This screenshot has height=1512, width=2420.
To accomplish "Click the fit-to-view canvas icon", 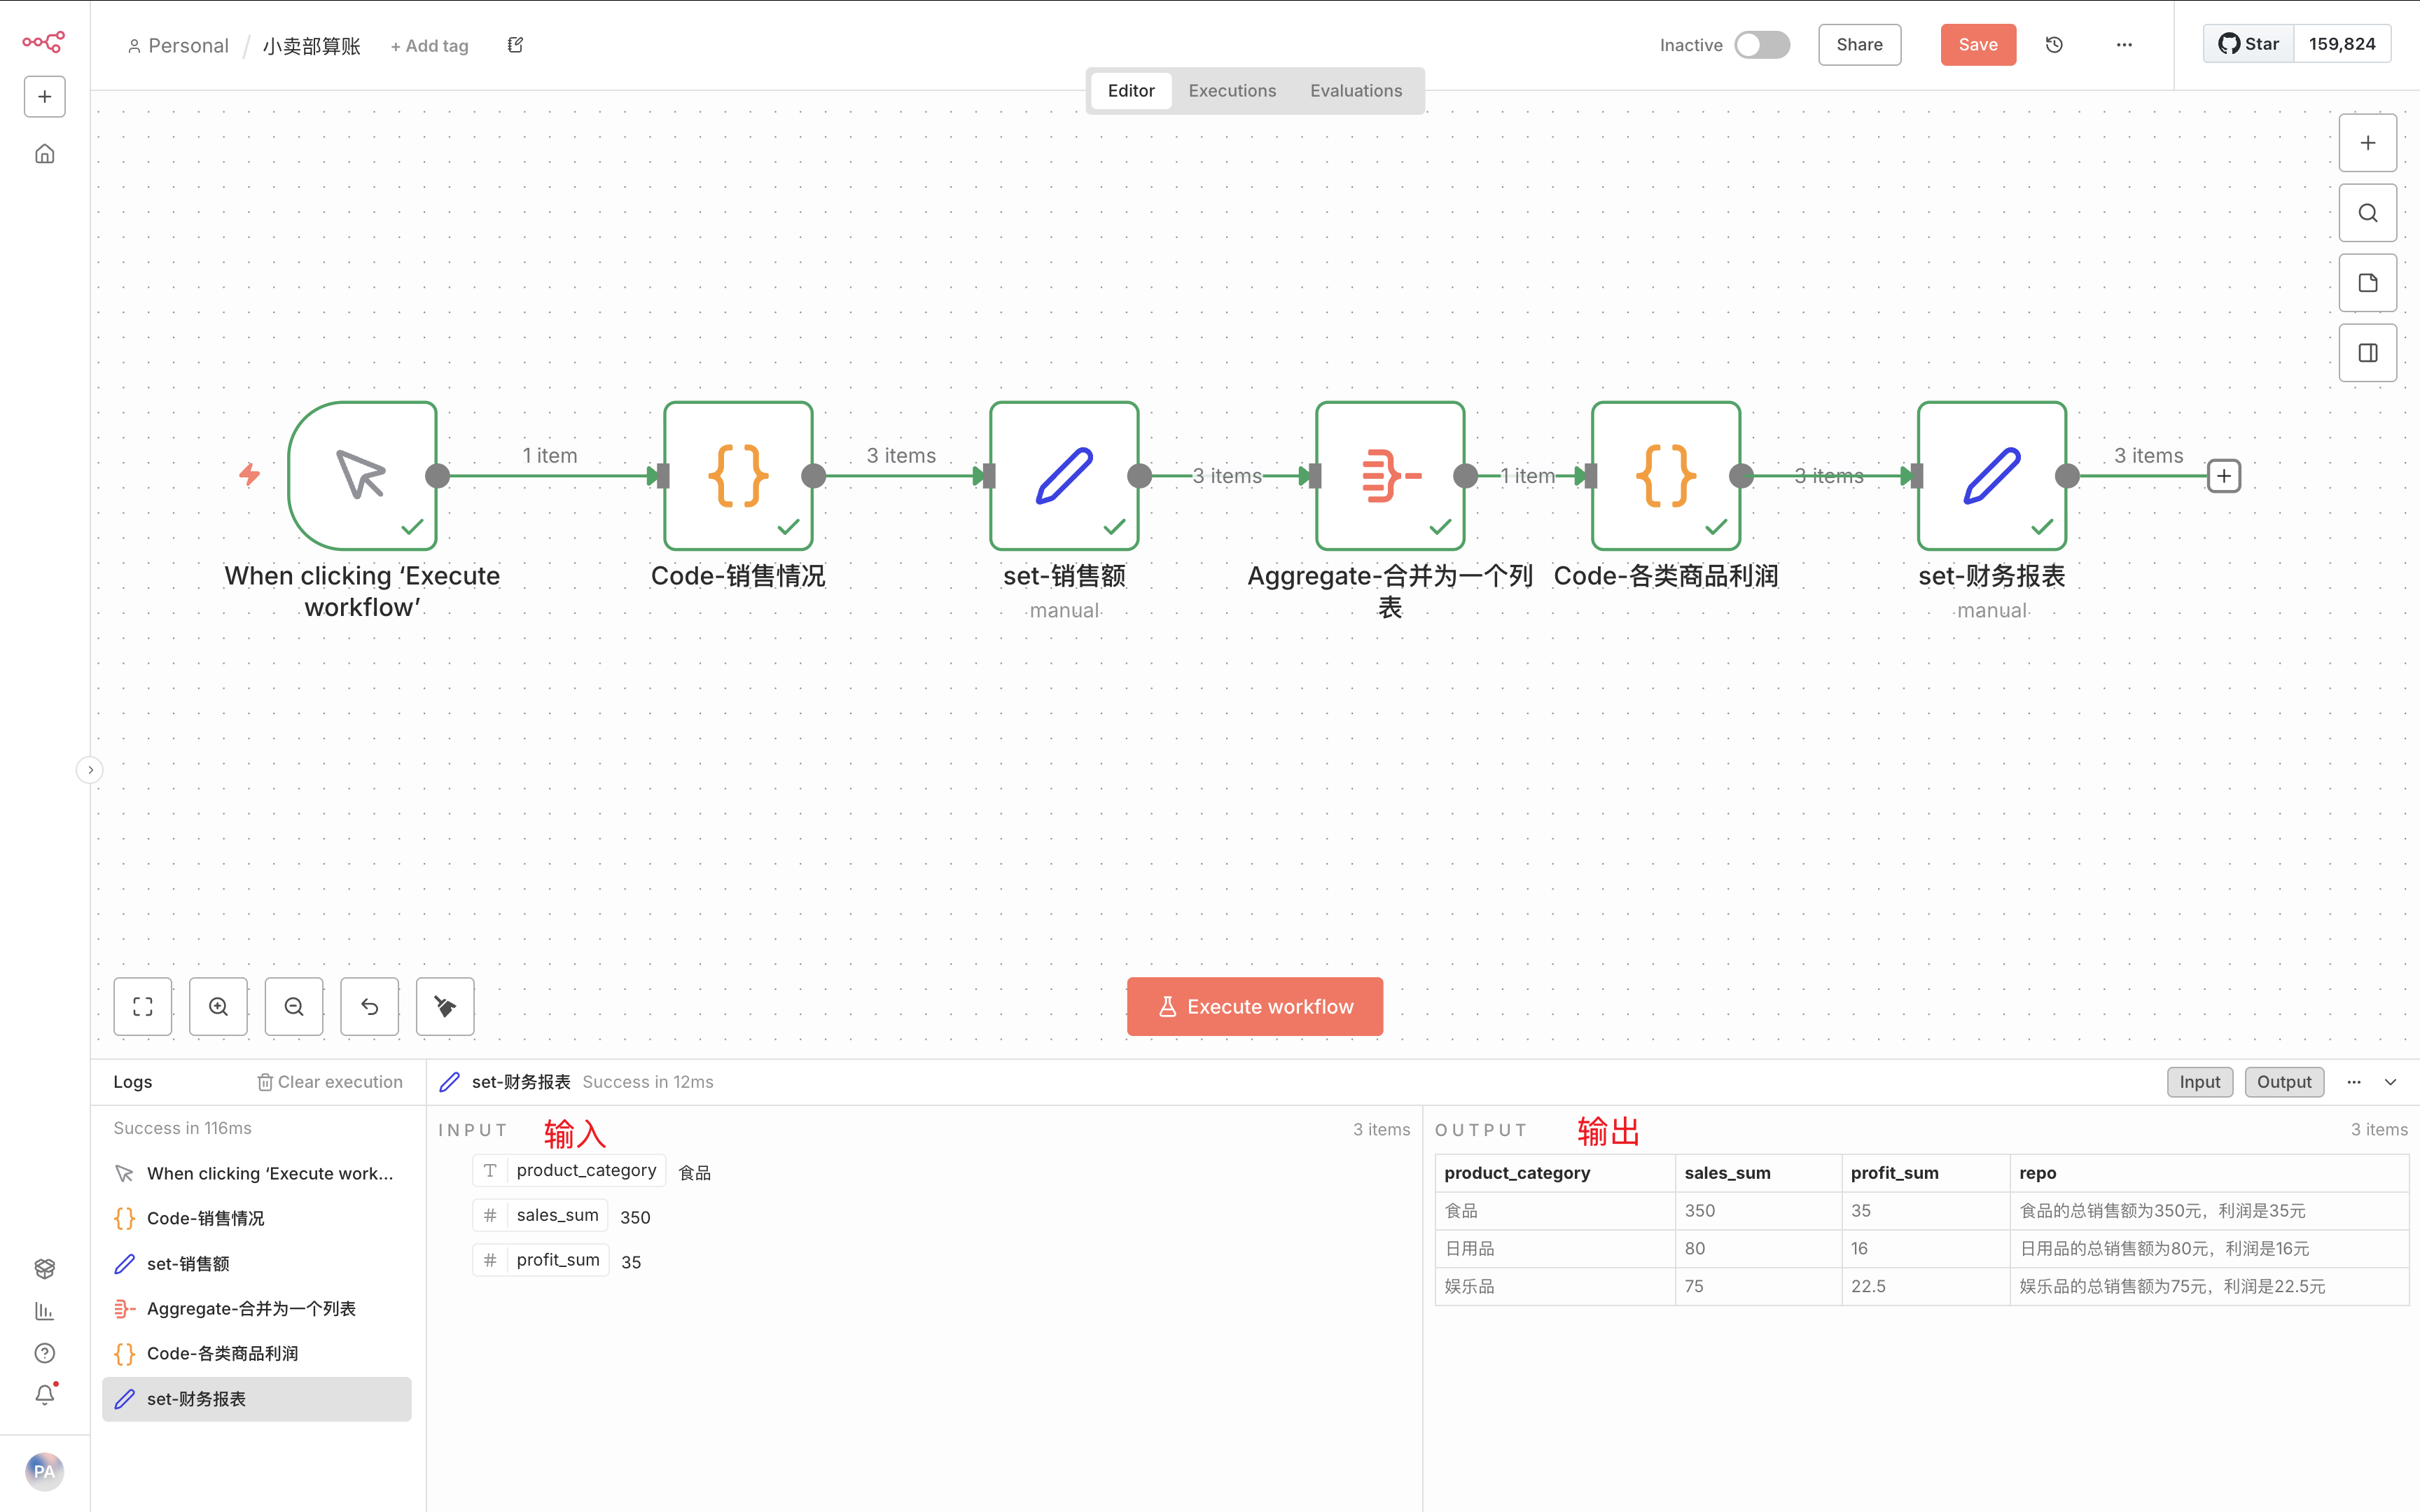I will coord(143,1006).
